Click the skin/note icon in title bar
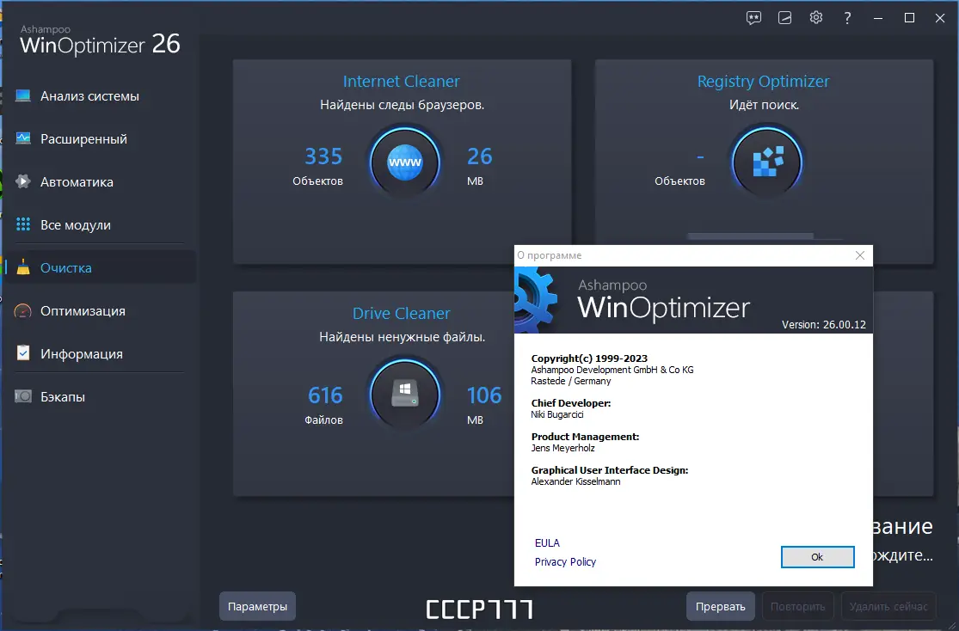The image size is (959, 631). point(784,18)
